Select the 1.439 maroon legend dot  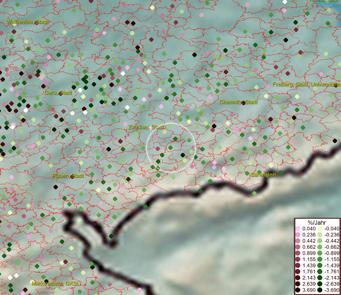point(298,265)
